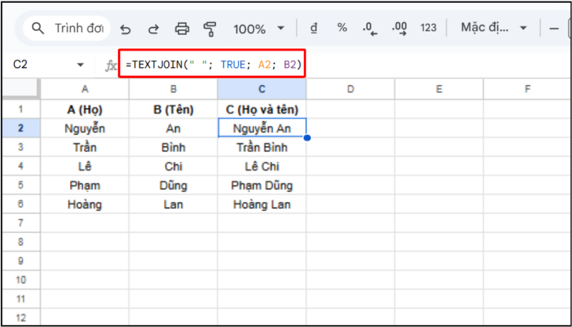This screenshot has width=572, height=327.
Task: Click the minus decrease font size button
Action: point(554,29)
